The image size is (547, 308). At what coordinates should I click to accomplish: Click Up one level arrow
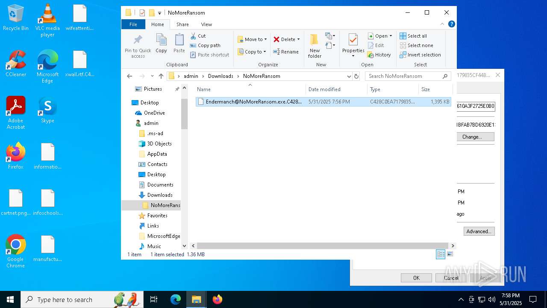click(161, 76)
